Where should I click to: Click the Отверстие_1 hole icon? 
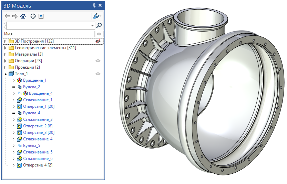click(19, 106)
